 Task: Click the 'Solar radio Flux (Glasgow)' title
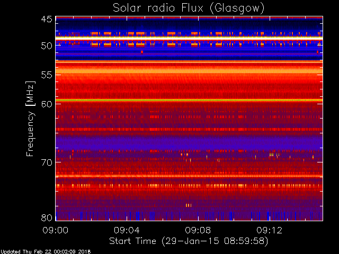[x=189, y=8]
